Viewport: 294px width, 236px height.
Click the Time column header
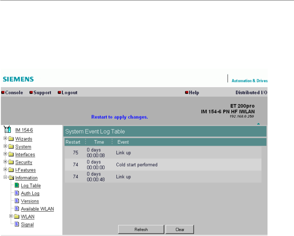99,142
